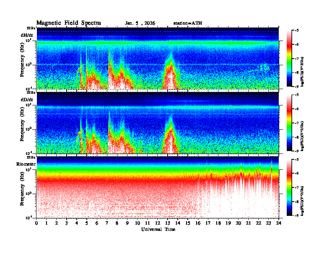This screenshot has height=256, width=332.
Task: Click hour "14" on the Universal Time axis
Action: [x=178, y=223]
